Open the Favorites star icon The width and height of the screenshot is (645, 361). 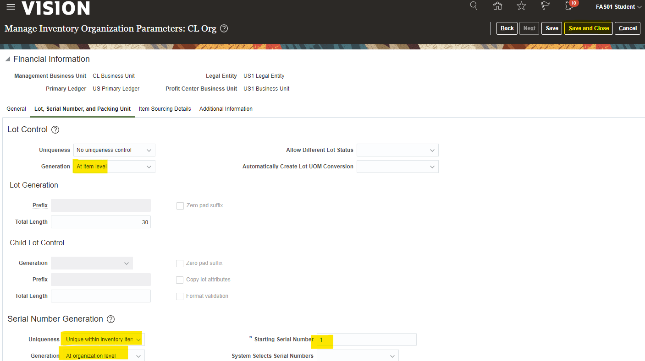[521, 6]
